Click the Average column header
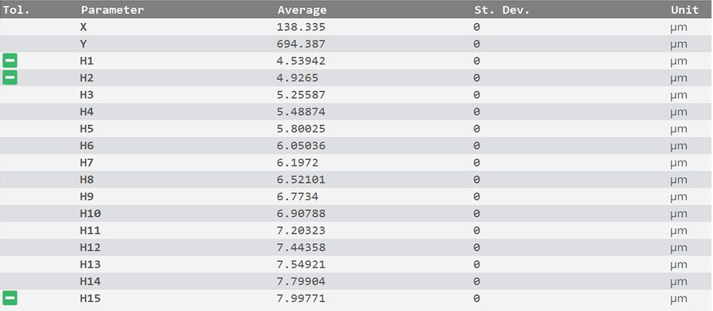The height and width of the screenshot is (311, 713). point(302,10)
